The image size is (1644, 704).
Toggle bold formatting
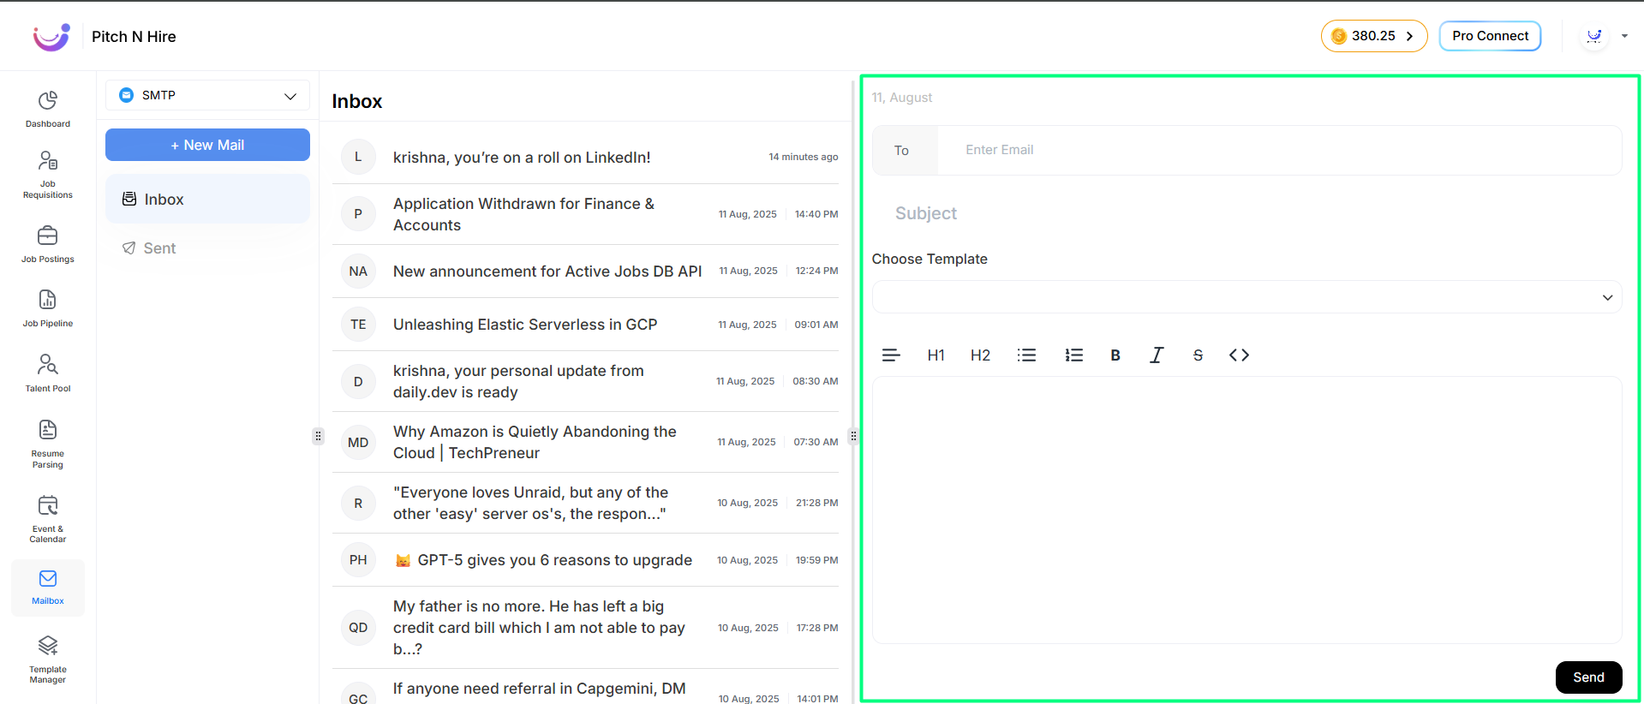pos(1115,355)
